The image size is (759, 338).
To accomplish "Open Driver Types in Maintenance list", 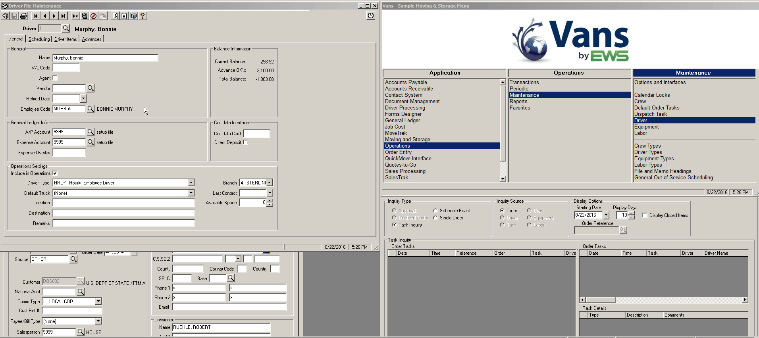I will click(648, 152).
